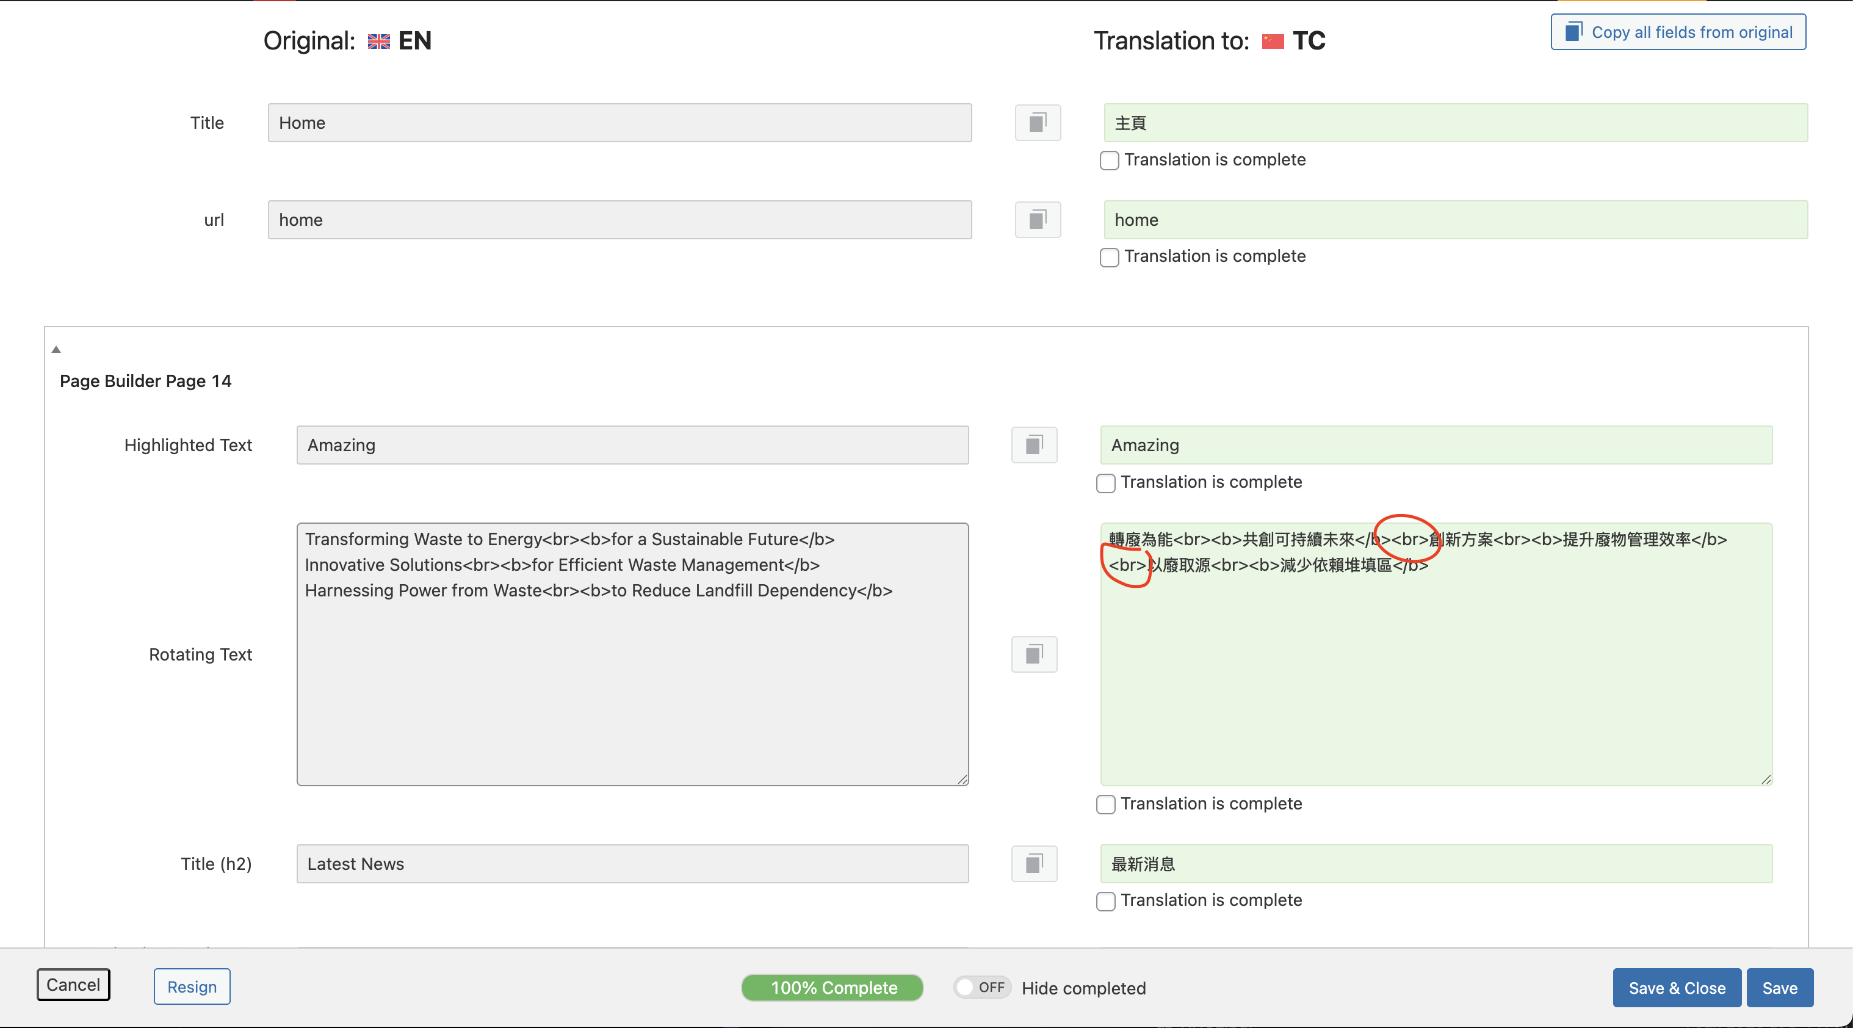
Task: Mark Rotating Text translation as complete
Action: [x=1105, y=805]
